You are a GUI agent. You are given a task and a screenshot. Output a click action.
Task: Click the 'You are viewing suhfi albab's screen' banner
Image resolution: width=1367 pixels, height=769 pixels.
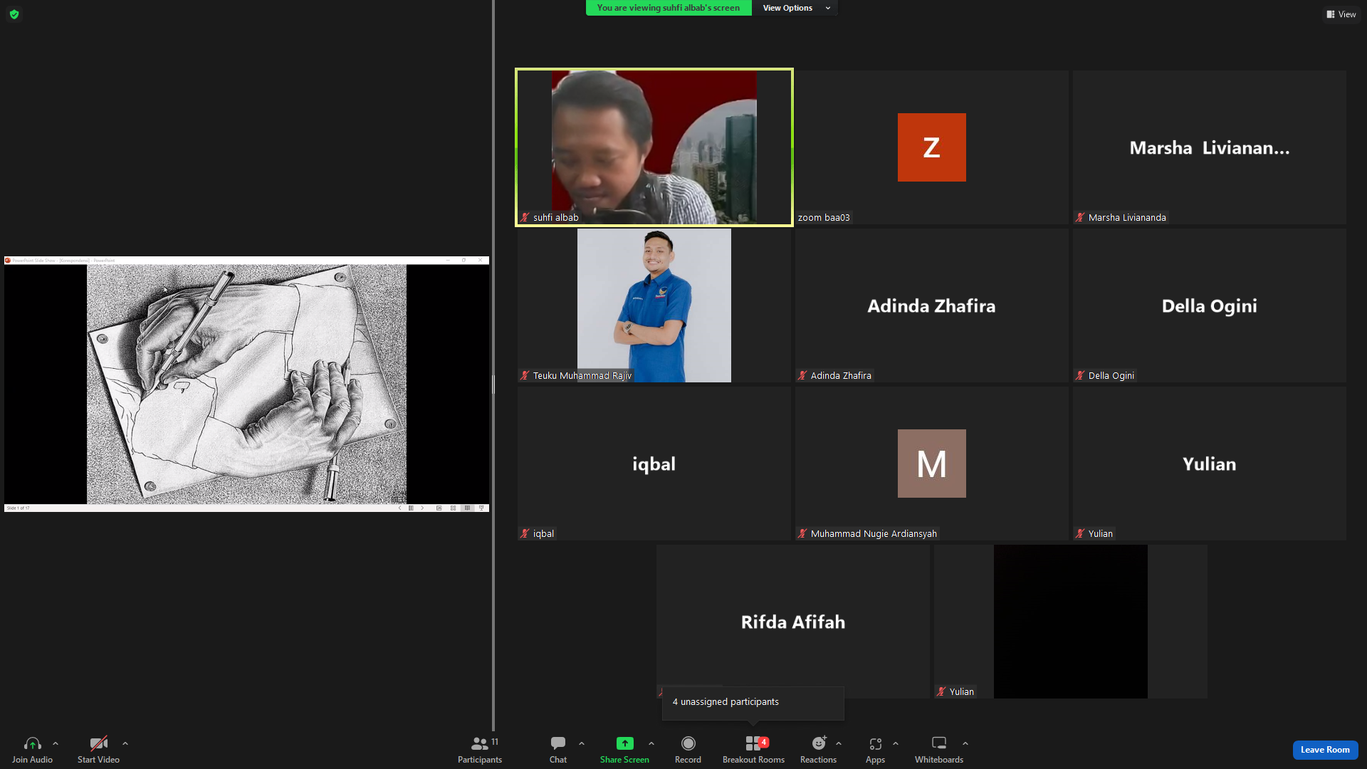669,8
